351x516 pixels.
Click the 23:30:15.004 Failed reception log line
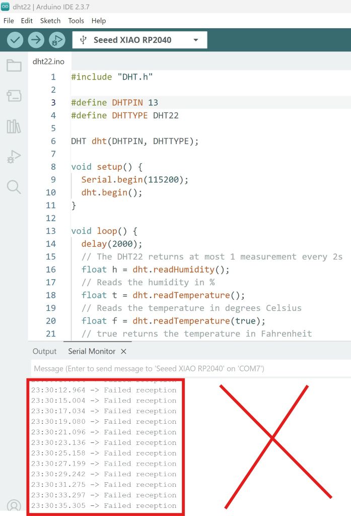click(104, 401)
